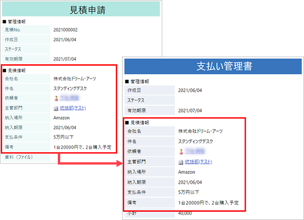The width and height of the screenshot is (304, 220).
Task: Click the 有効期限 value 2021/07/04 in 見積申請
Action: click(65, 59)
